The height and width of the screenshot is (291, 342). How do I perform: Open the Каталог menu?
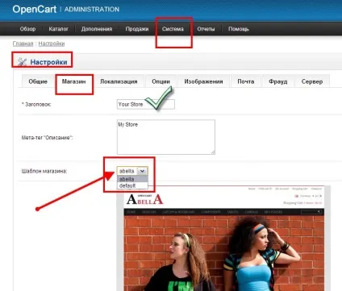(58, 29)
